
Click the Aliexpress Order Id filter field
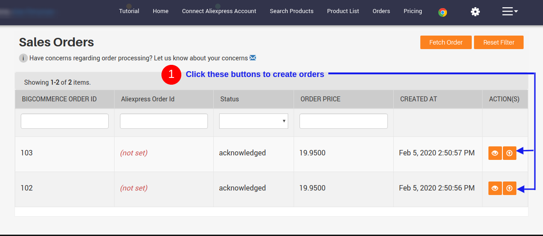click(x=164, y=121)
